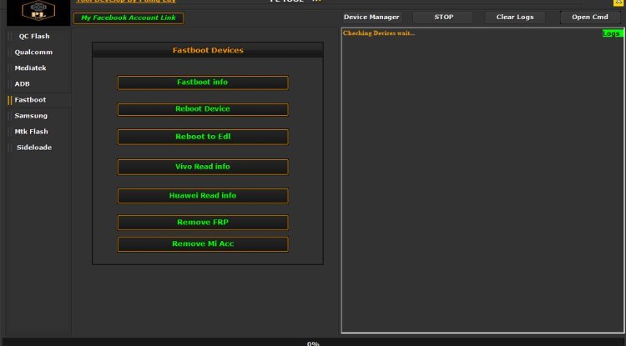Select the Qualcomm tab
This screenshot has height=346, width=626.
click(x=38, y=53)
